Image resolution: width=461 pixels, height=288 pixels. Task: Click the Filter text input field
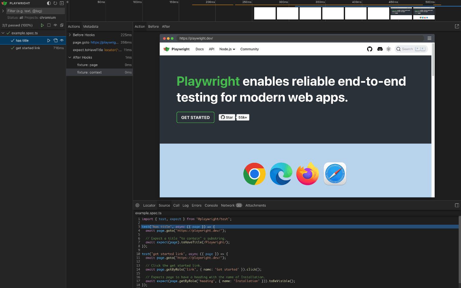36,11
